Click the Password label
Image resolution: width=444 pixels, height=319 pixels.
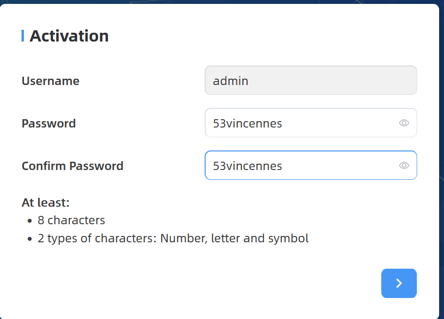(49, 124)
